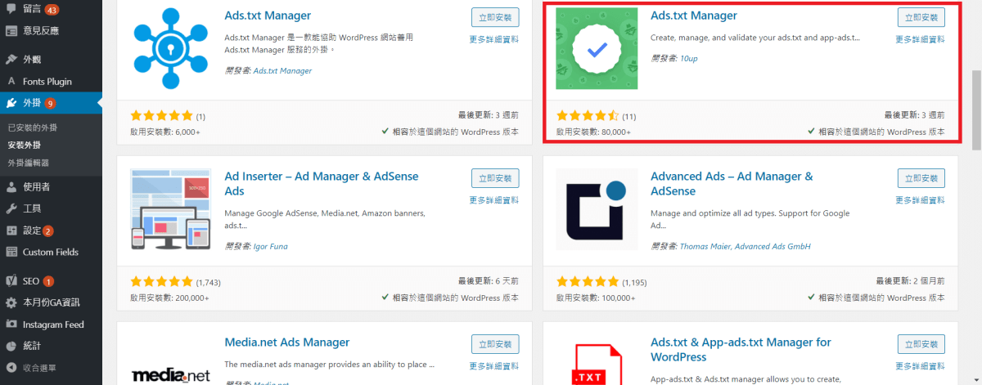The image size is (982, 385).
Task: Open the 留言 comments menu label
Action: 33,10
